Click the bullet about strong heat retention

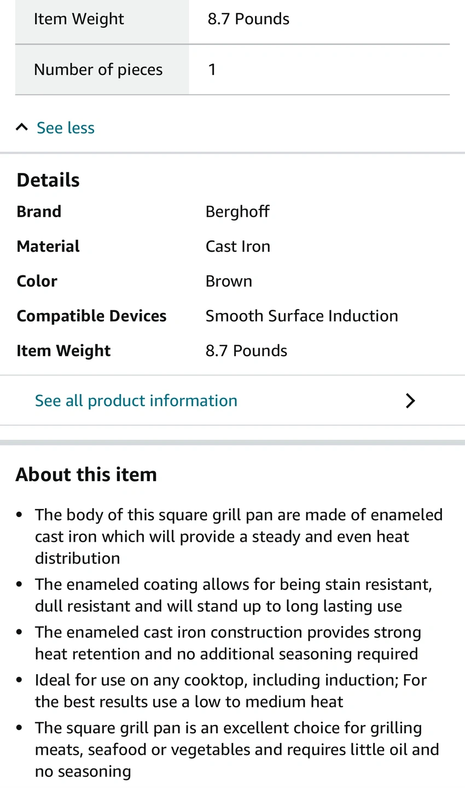(228, 643)
